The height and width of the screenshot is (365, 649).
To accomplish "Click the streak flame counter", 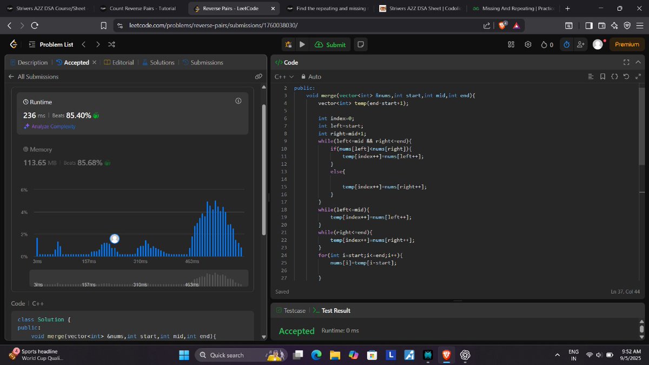I will pyautogui.click(x=547, y=44).
